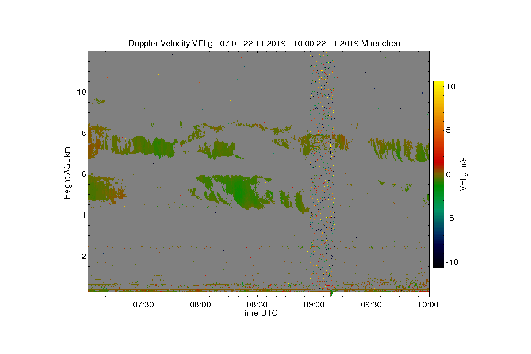This screenshot has width=531, height=354.
Task: Click the height tick label 4
Action: pyautogui.click(x=83, y=215)
